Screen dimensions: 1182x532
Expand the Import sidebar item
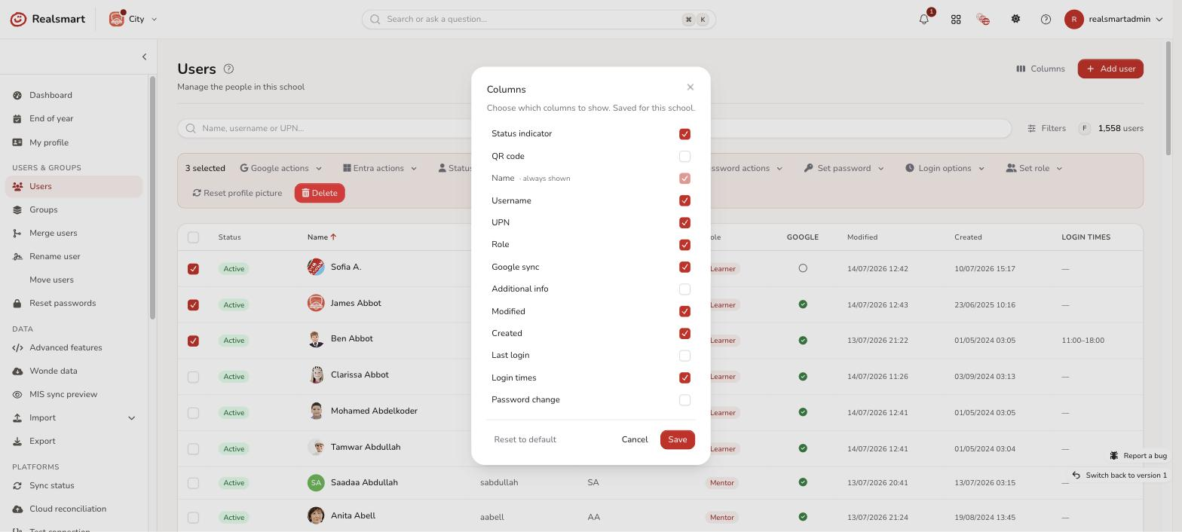74,417
